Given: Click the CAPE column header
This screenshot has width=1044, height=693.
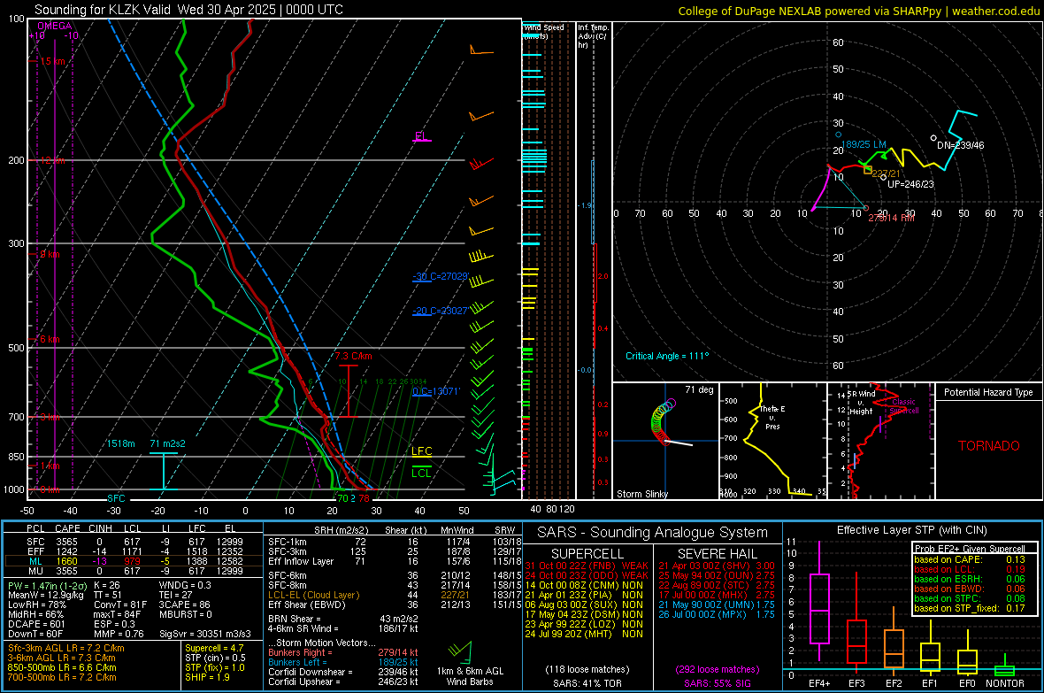Looking at the screenshot, I should coord(67,528).
